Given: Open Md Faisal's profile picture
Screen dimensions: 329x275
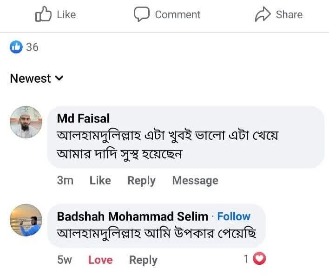Looking at the screenshot, I should pos(26,122).
